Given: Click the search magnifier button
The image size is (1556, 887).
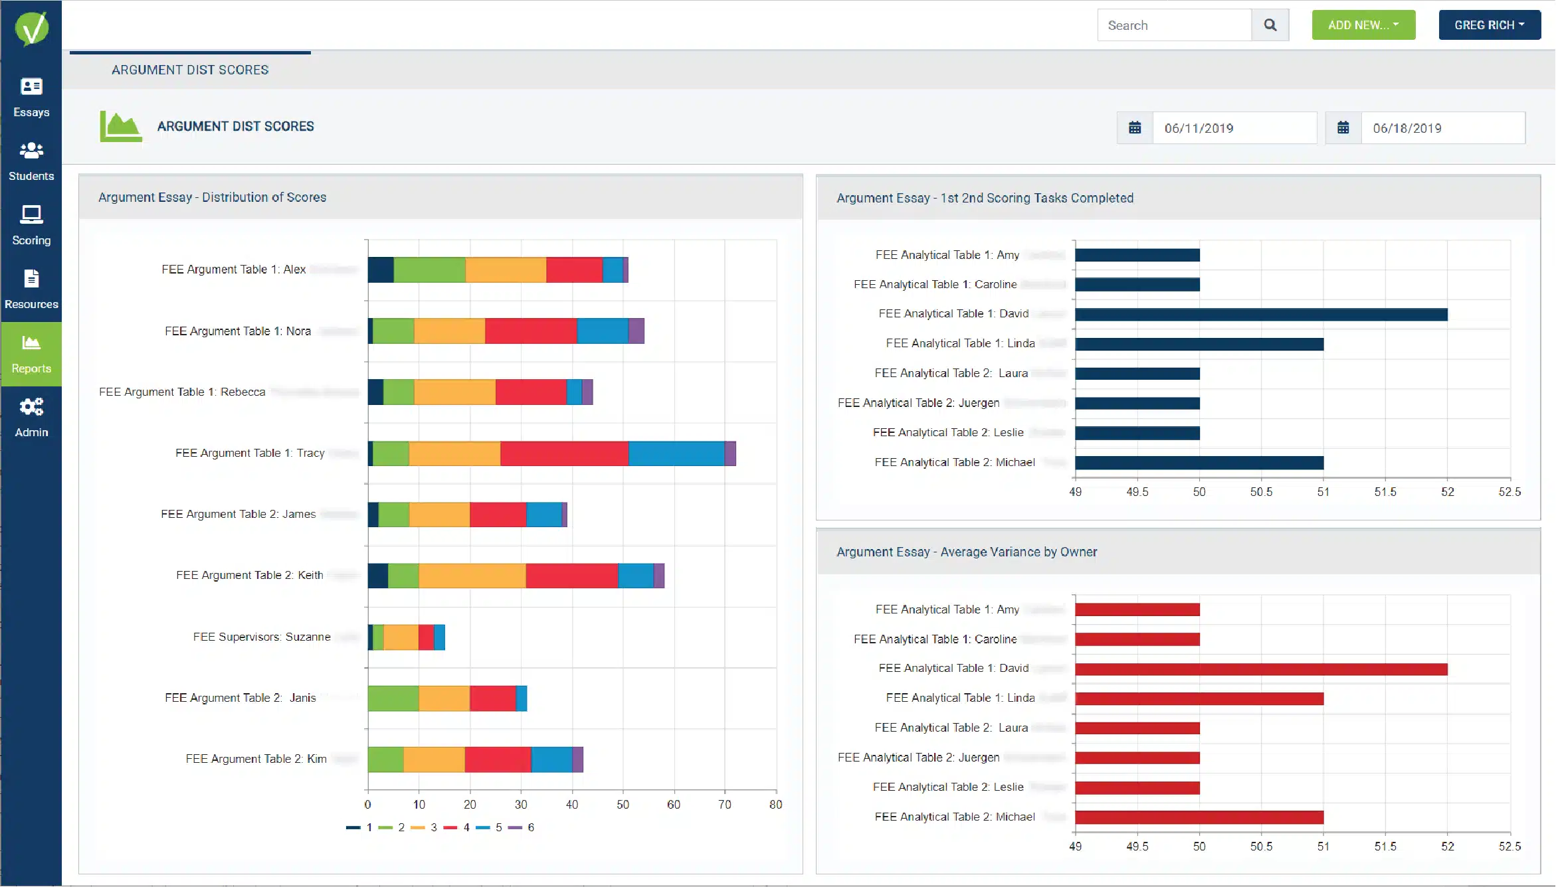Looking at the screenshot, I should click(1270, 25).
